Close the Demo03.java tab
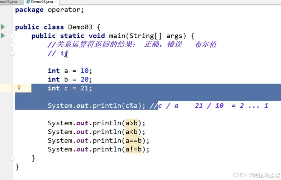281x180 pixels. [56, 2]
